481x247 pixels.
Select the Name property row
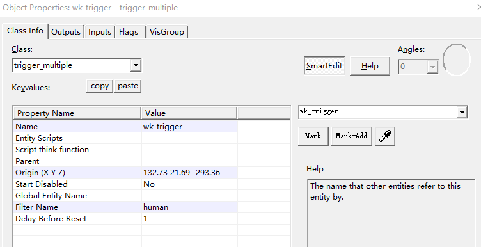tap(126, 127)
